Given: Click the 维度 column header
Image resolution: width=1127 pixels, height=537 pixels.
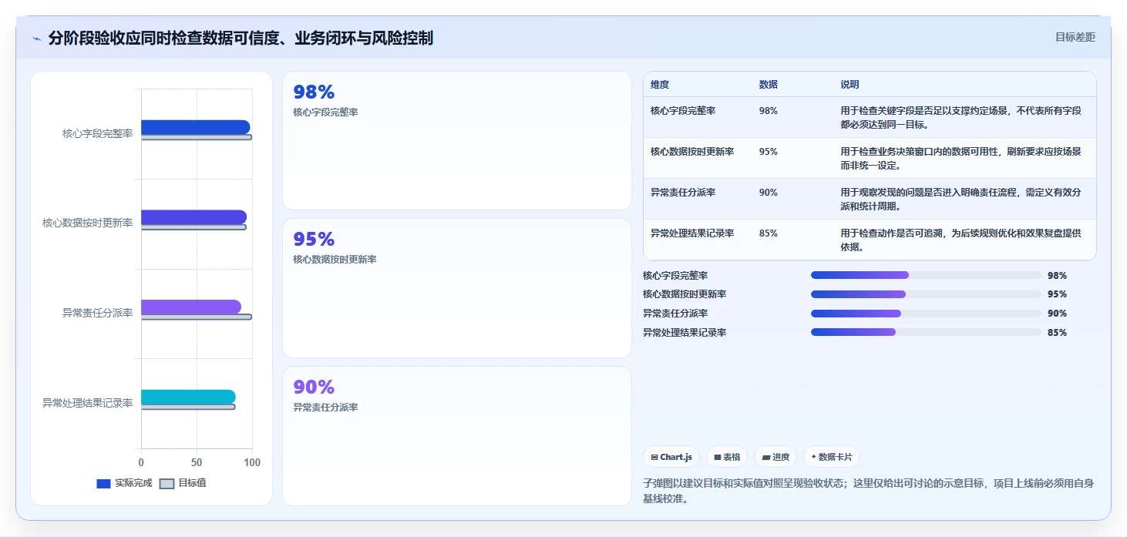Looking at the screenshot, I should 660,85.
